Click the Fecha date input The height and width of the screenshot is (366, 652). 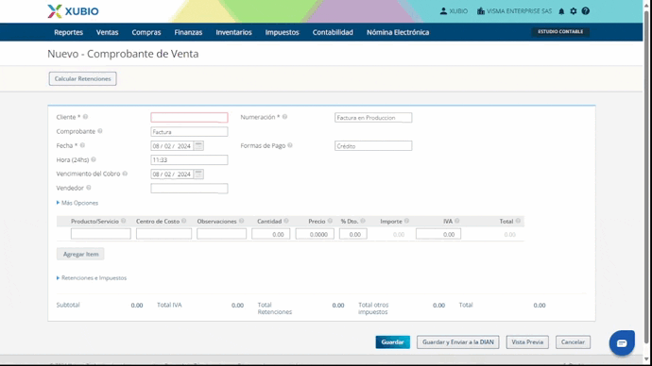pos(172,145)
